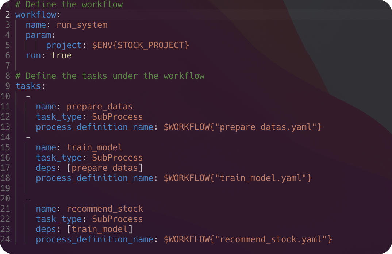Click the 'recommend_stock' name value on line 21
The height and width of the screenshot is (254, 392).
coord(104,209)
